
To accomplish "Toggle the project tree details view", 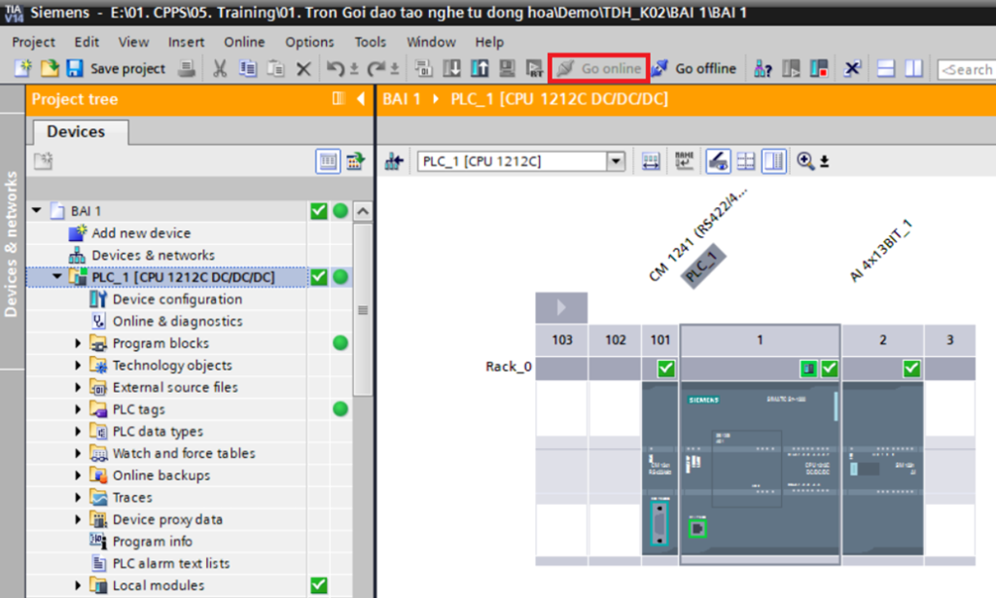I will pos(329,161).
